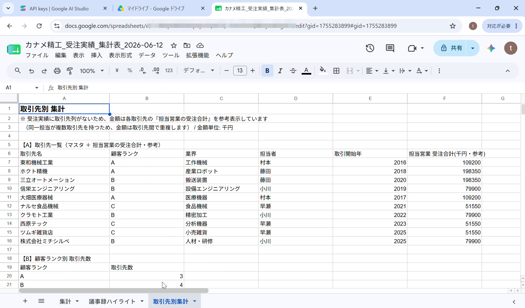Image resolution: width=525 pixels, height=308 pixels.
Task: Open text wrapping dropdown
Action: pos(405,71)
